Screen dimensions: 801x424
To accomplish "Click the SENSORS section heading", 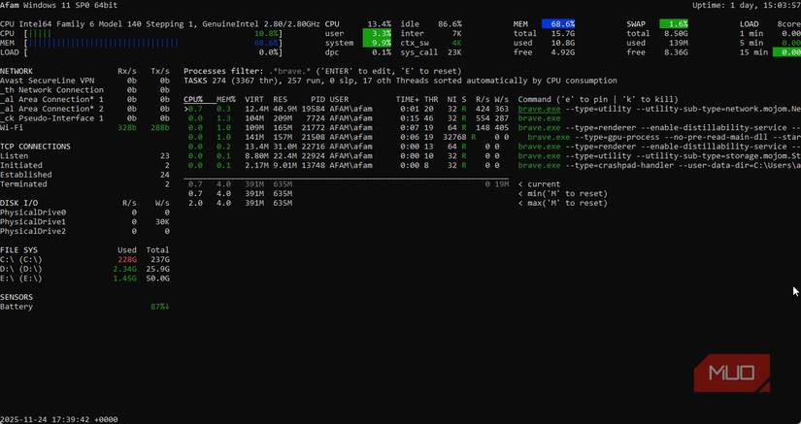I will click(17, 298).
